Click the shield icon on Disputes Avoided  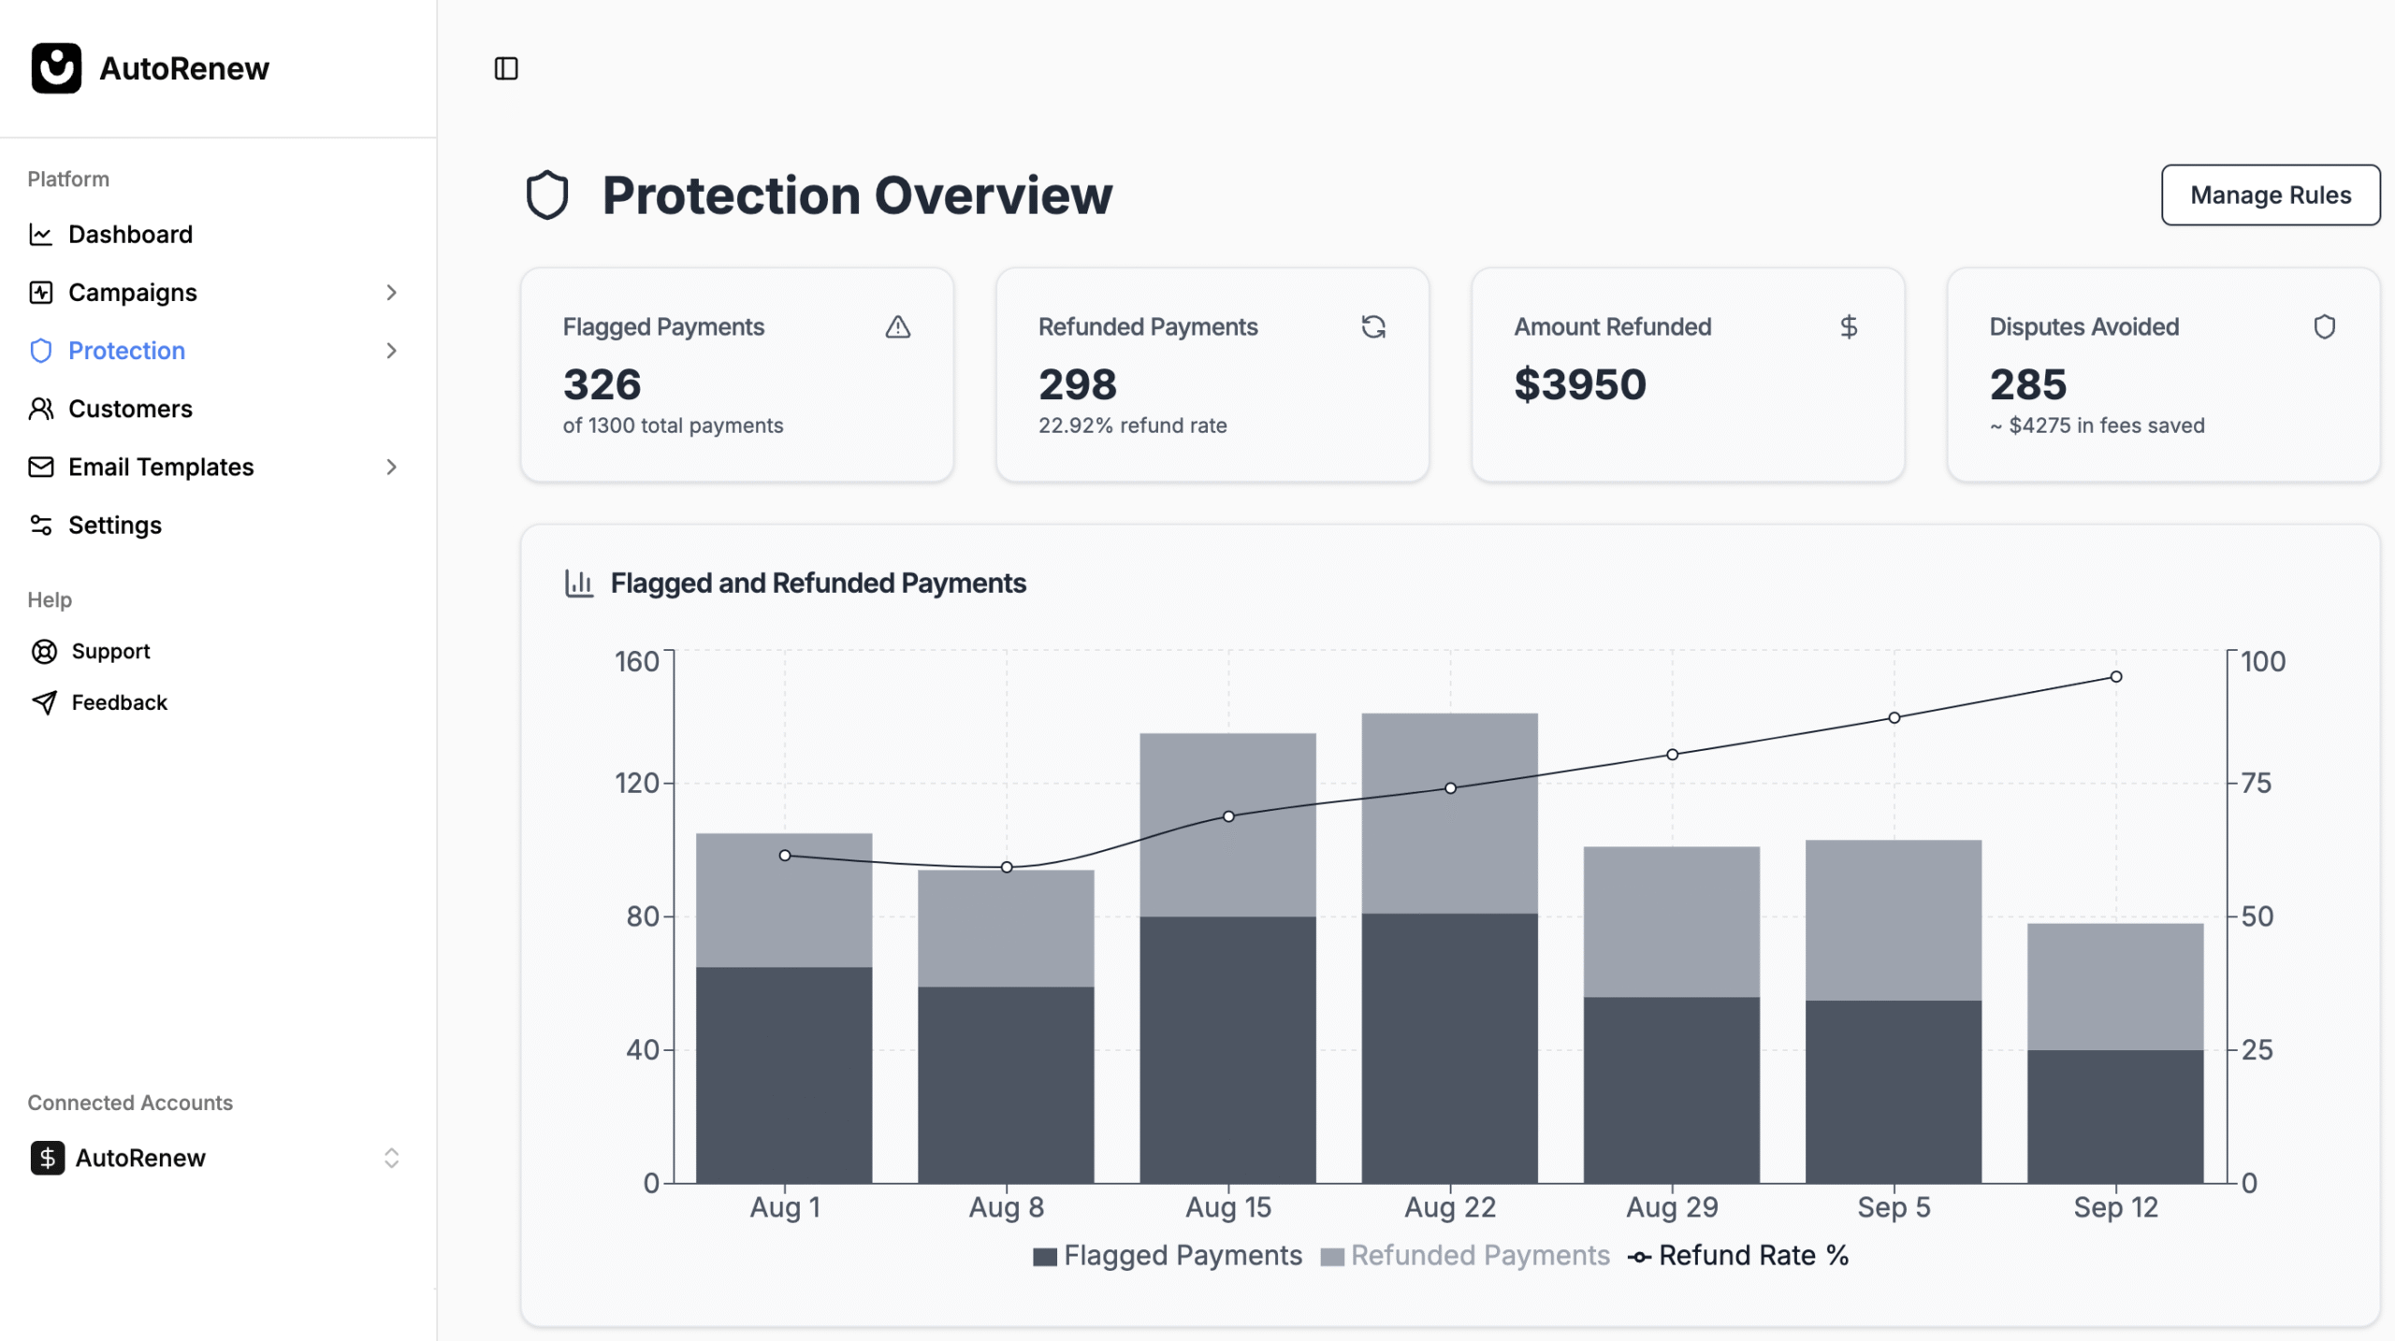click(x=2324, y=326)
